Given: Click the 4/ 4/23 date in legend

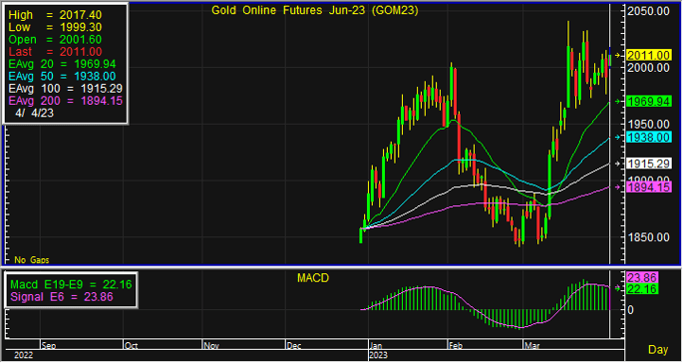Looking at the screenshot, I should point(34,113).
